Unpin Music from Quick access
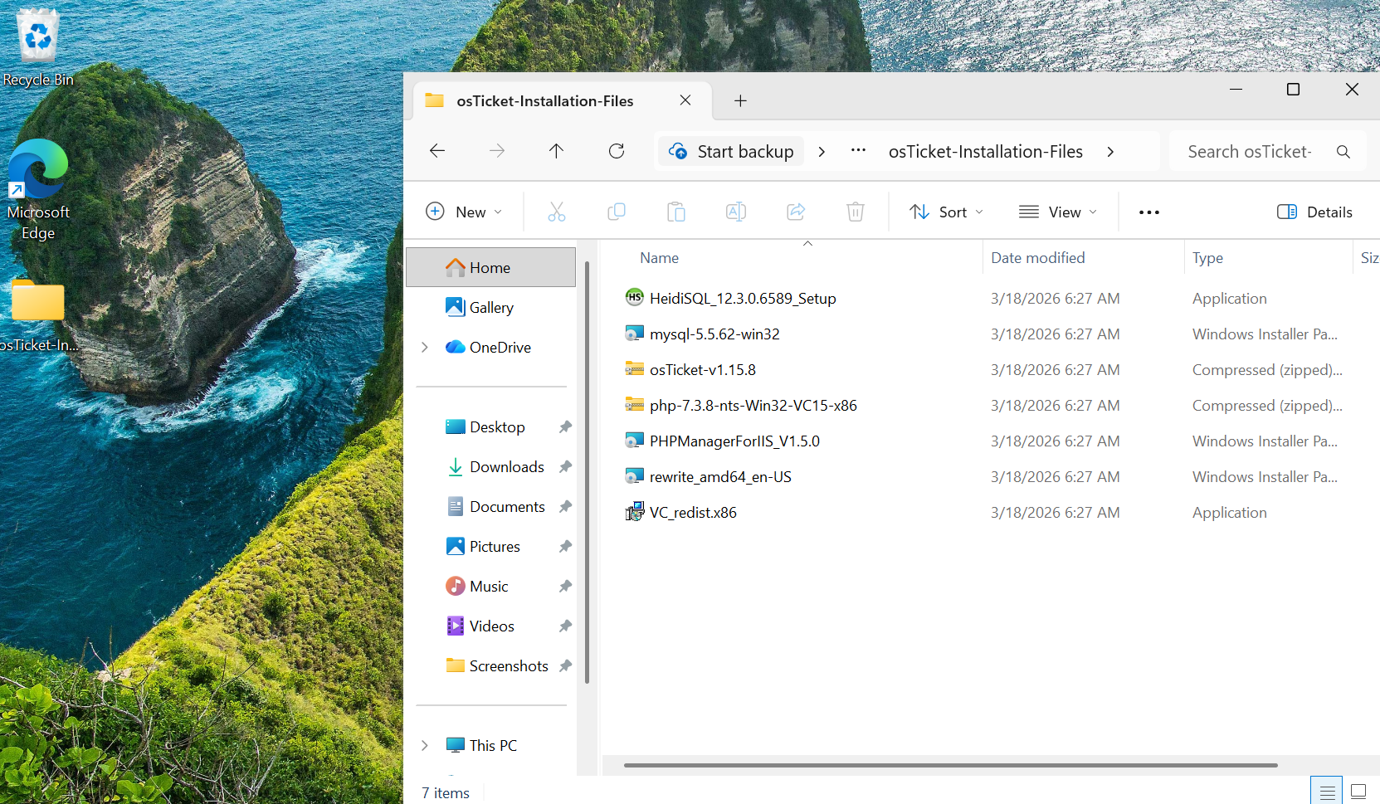Image resolution: width=1380 pixels, height=804 pixels. (x=565, y=587)
